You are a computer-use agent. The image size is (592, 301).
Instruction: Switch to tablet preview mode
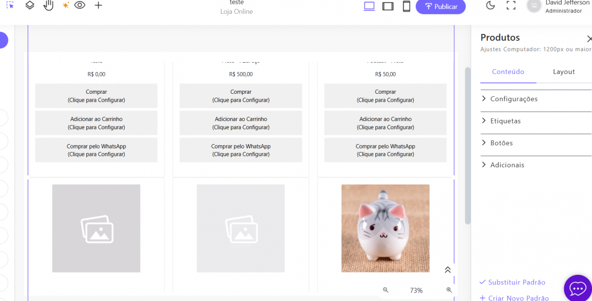(x=388, y=6)
